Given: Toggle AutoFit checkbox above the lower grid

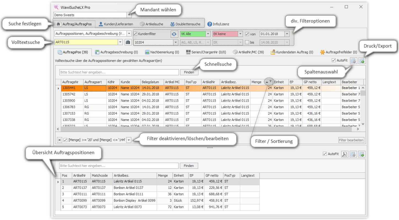Looking at the screenshot, I should coord(325,154).
